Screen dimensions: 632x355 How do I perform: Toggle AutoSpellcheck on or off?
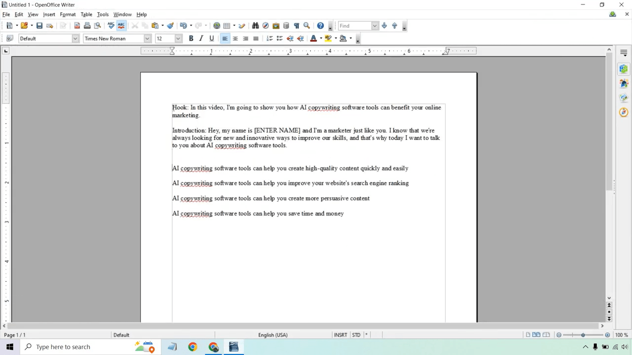(x=121, y=26)
